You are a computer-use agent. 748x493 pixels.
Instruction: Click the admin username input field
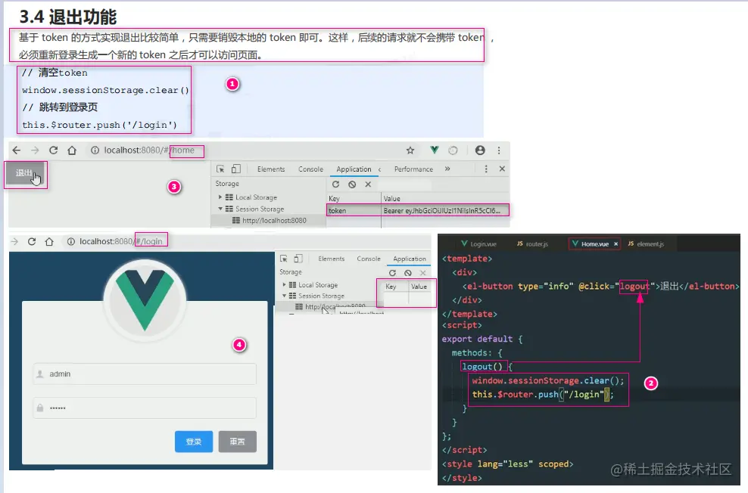[145, 374]
